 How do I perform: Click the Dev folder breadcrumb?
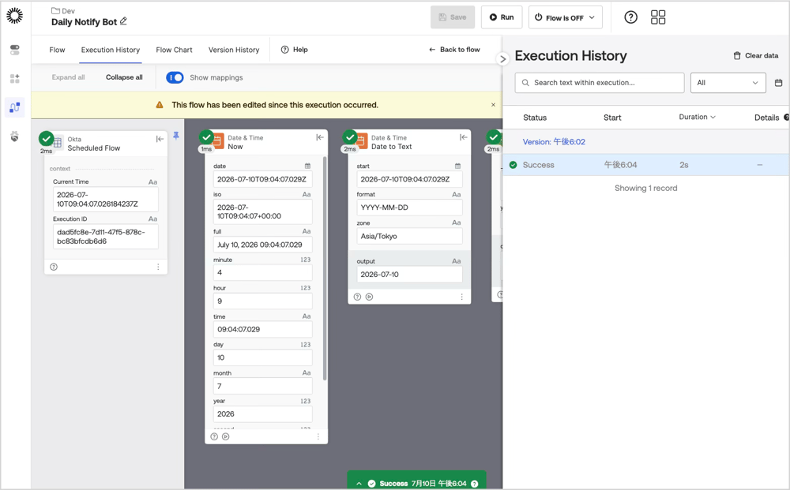click(x=63, y=10)
